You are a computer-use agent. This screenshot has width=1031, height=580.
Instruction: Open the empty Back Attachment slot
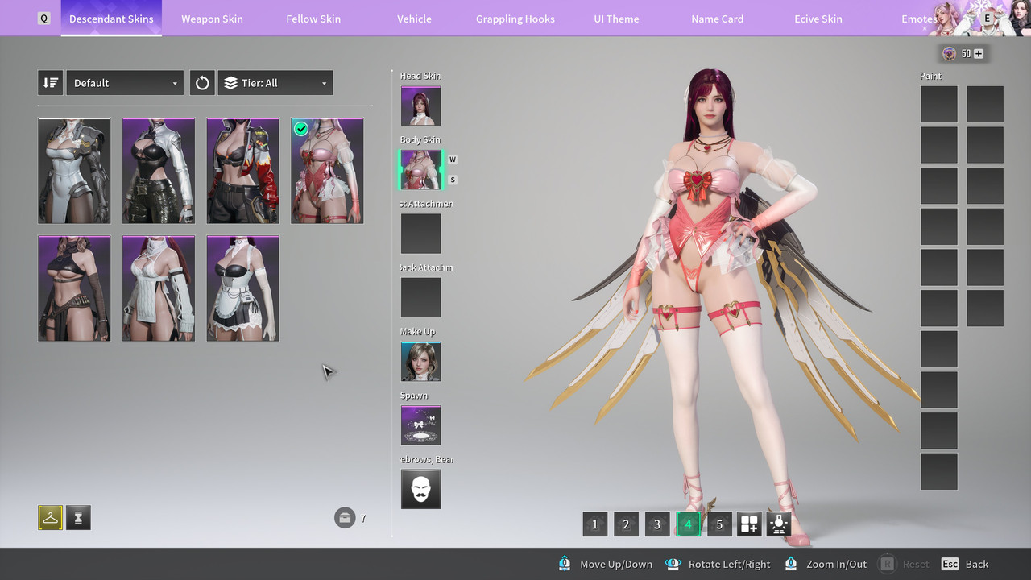click(420, 297)
